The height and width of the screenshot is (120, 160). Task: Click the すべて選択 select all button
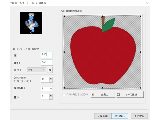click(130, 94)
